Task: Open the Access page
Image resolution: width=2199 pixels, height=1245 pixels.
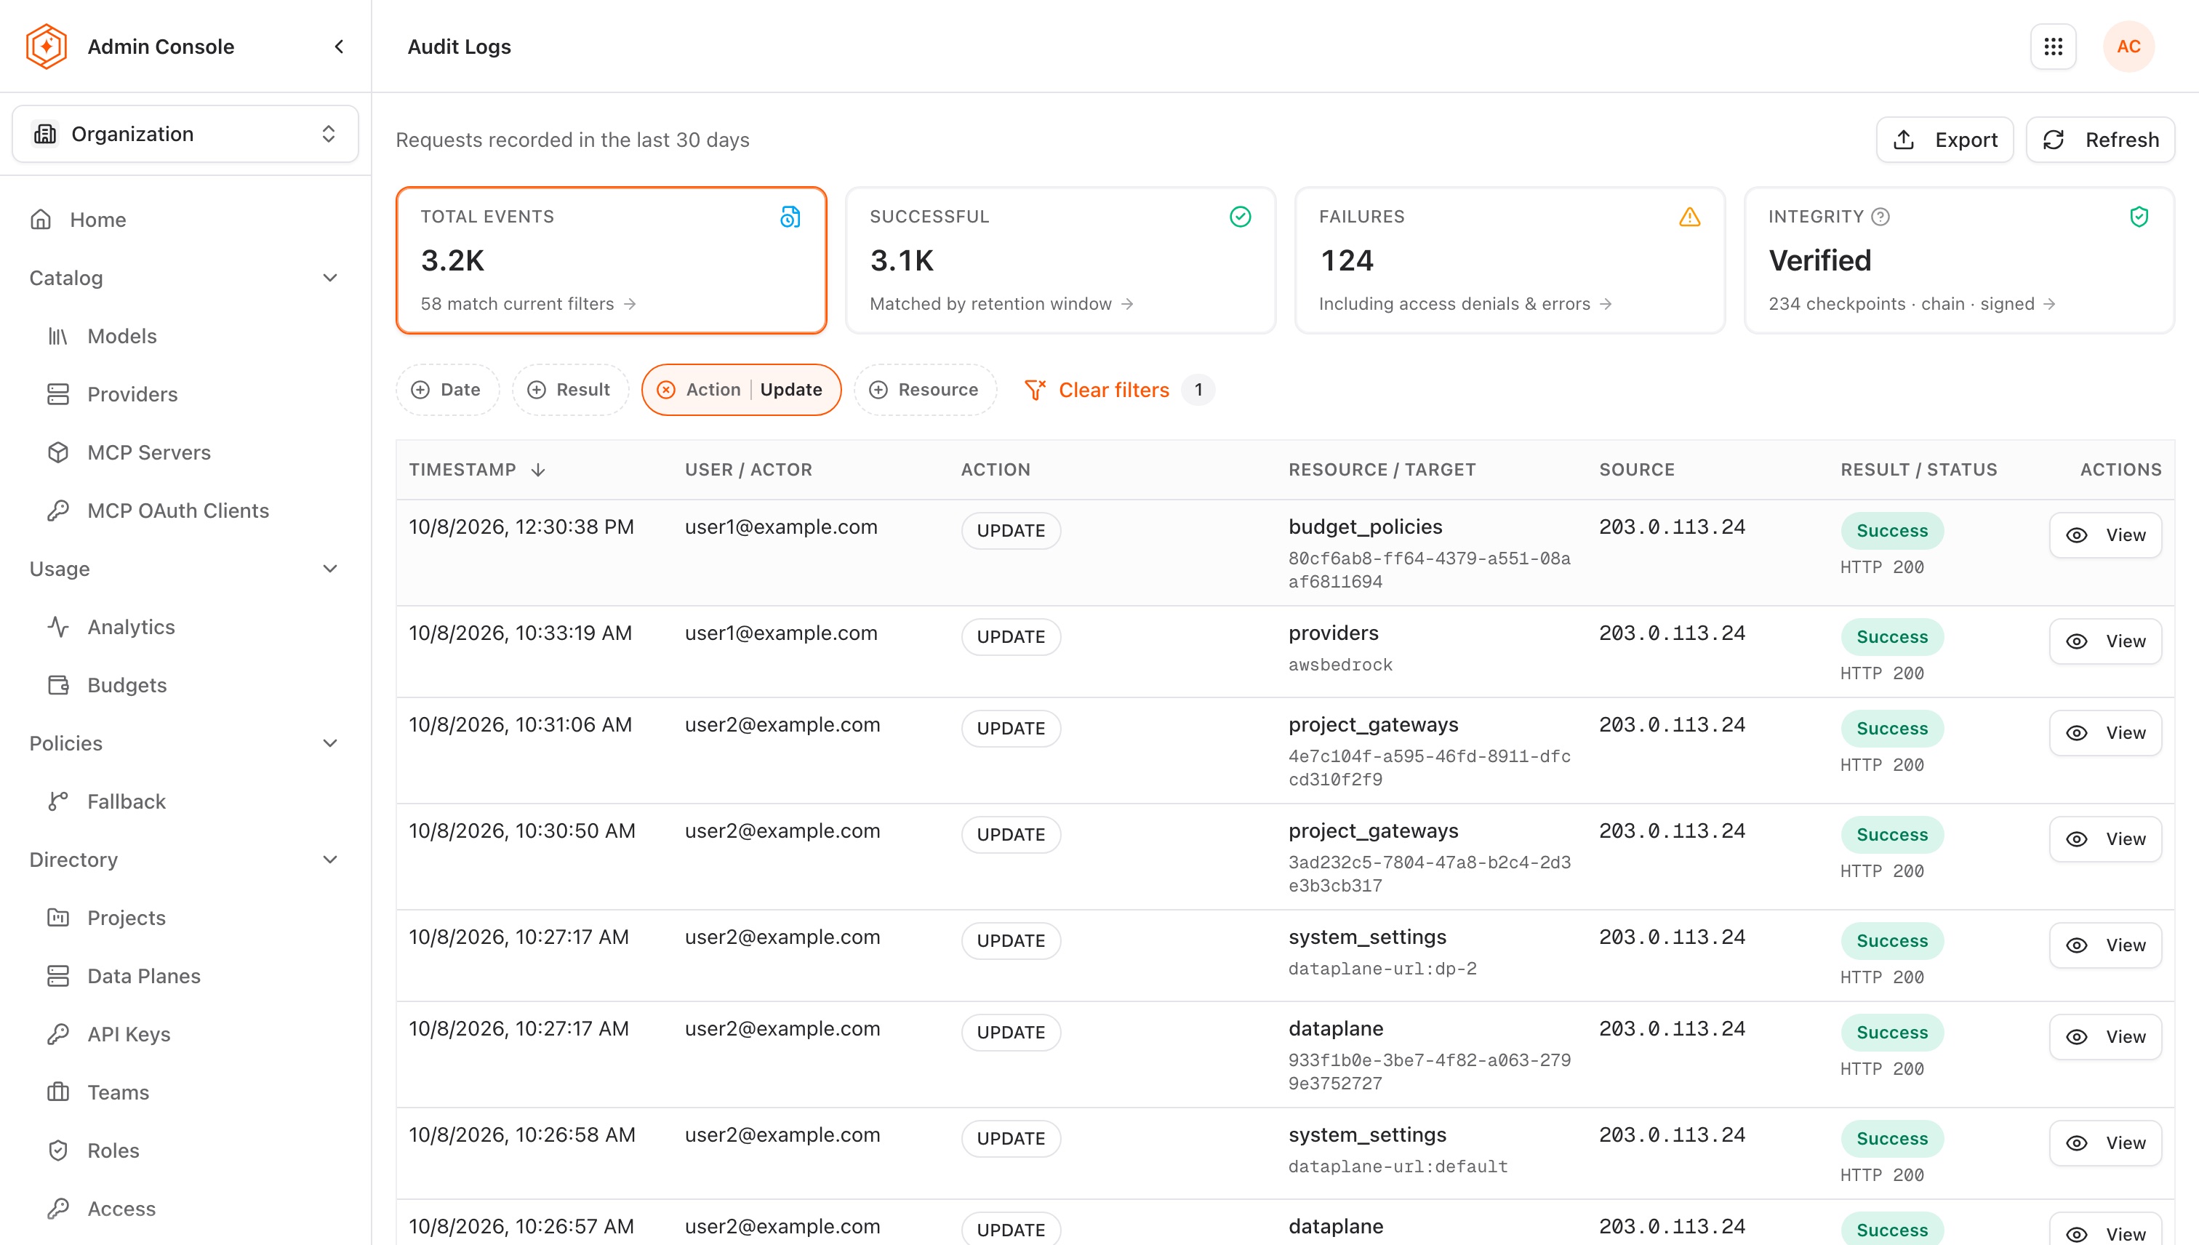Action: [x=185, y=1208]
